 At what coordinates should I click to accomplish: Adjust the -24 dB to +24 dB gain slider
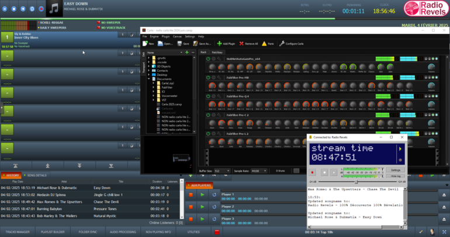357,182
